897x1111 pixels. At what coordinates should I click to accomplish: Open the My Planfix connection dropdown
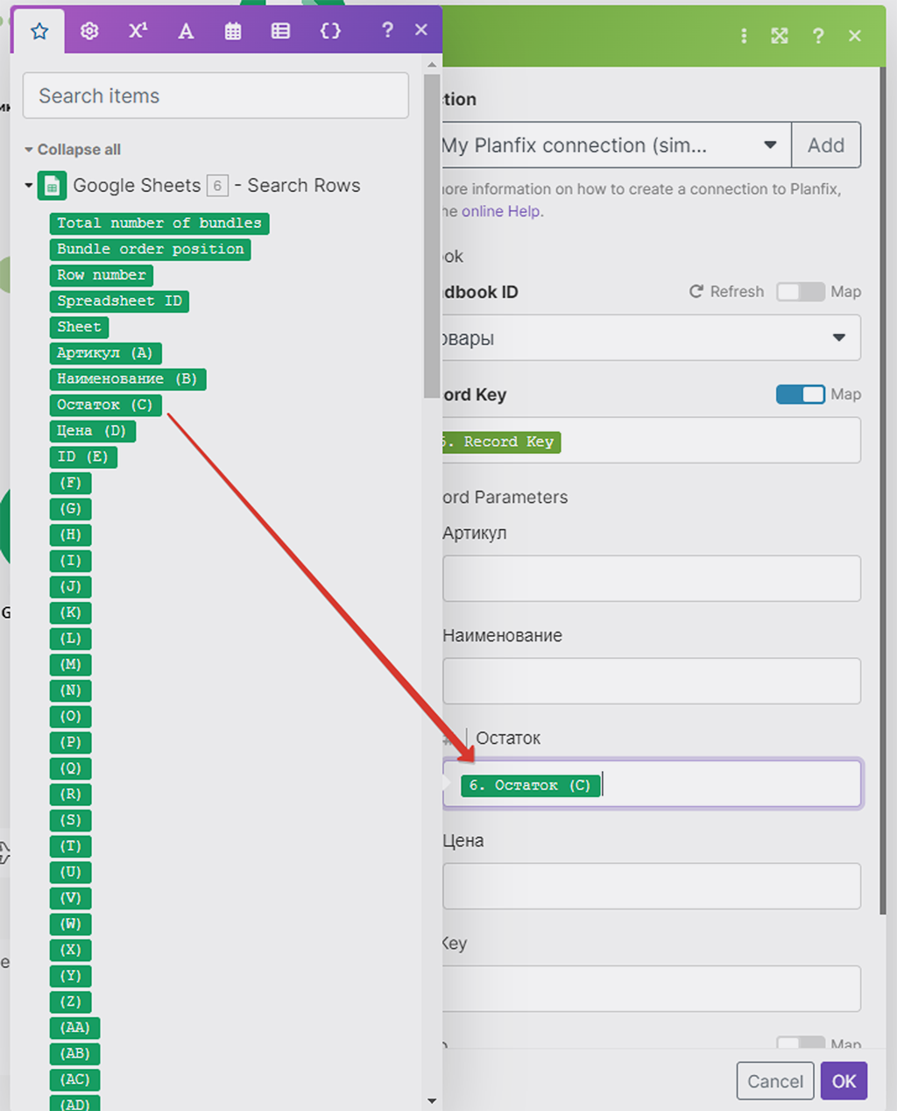pyautogui.click(x=616, y=145)
